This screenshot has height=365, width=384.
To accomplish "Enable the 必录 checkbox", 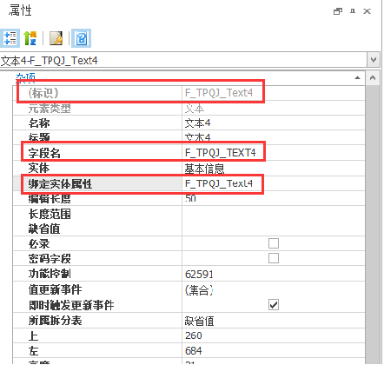I will (x=274, y=243).
